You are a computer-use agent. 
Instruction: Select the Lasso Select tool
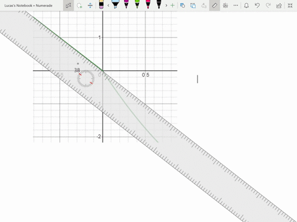point(79,6)
